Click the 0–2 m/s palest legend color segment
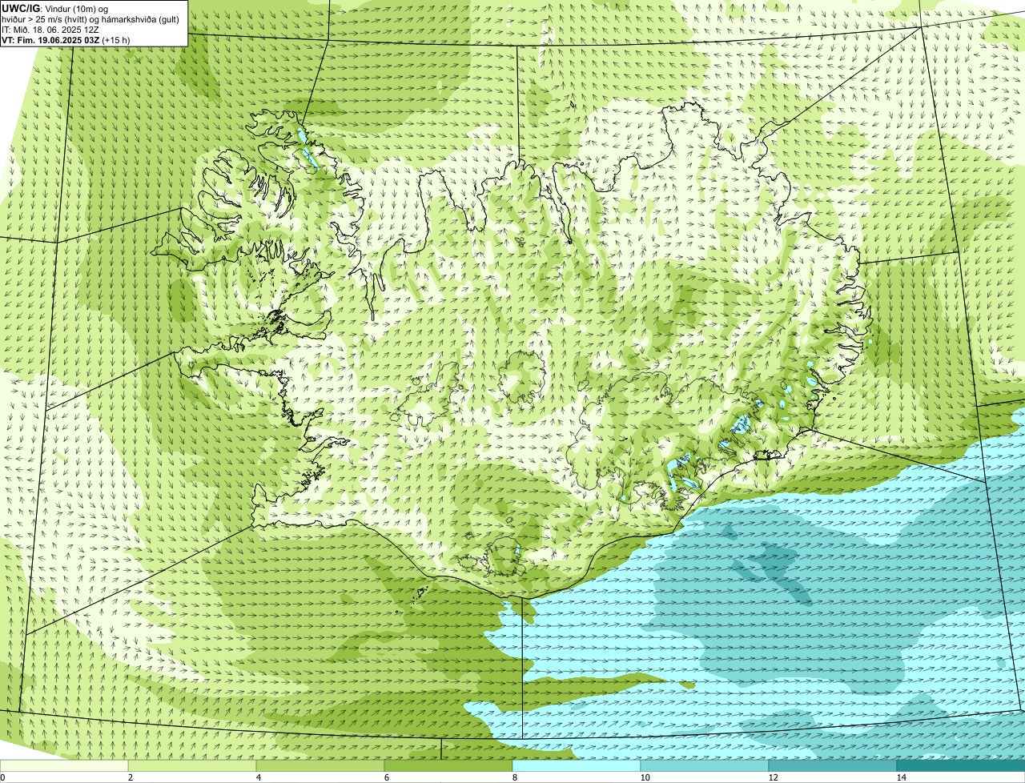Viewport: 1025px width, 783px height. pyautogui.click(x=64, y=765)
